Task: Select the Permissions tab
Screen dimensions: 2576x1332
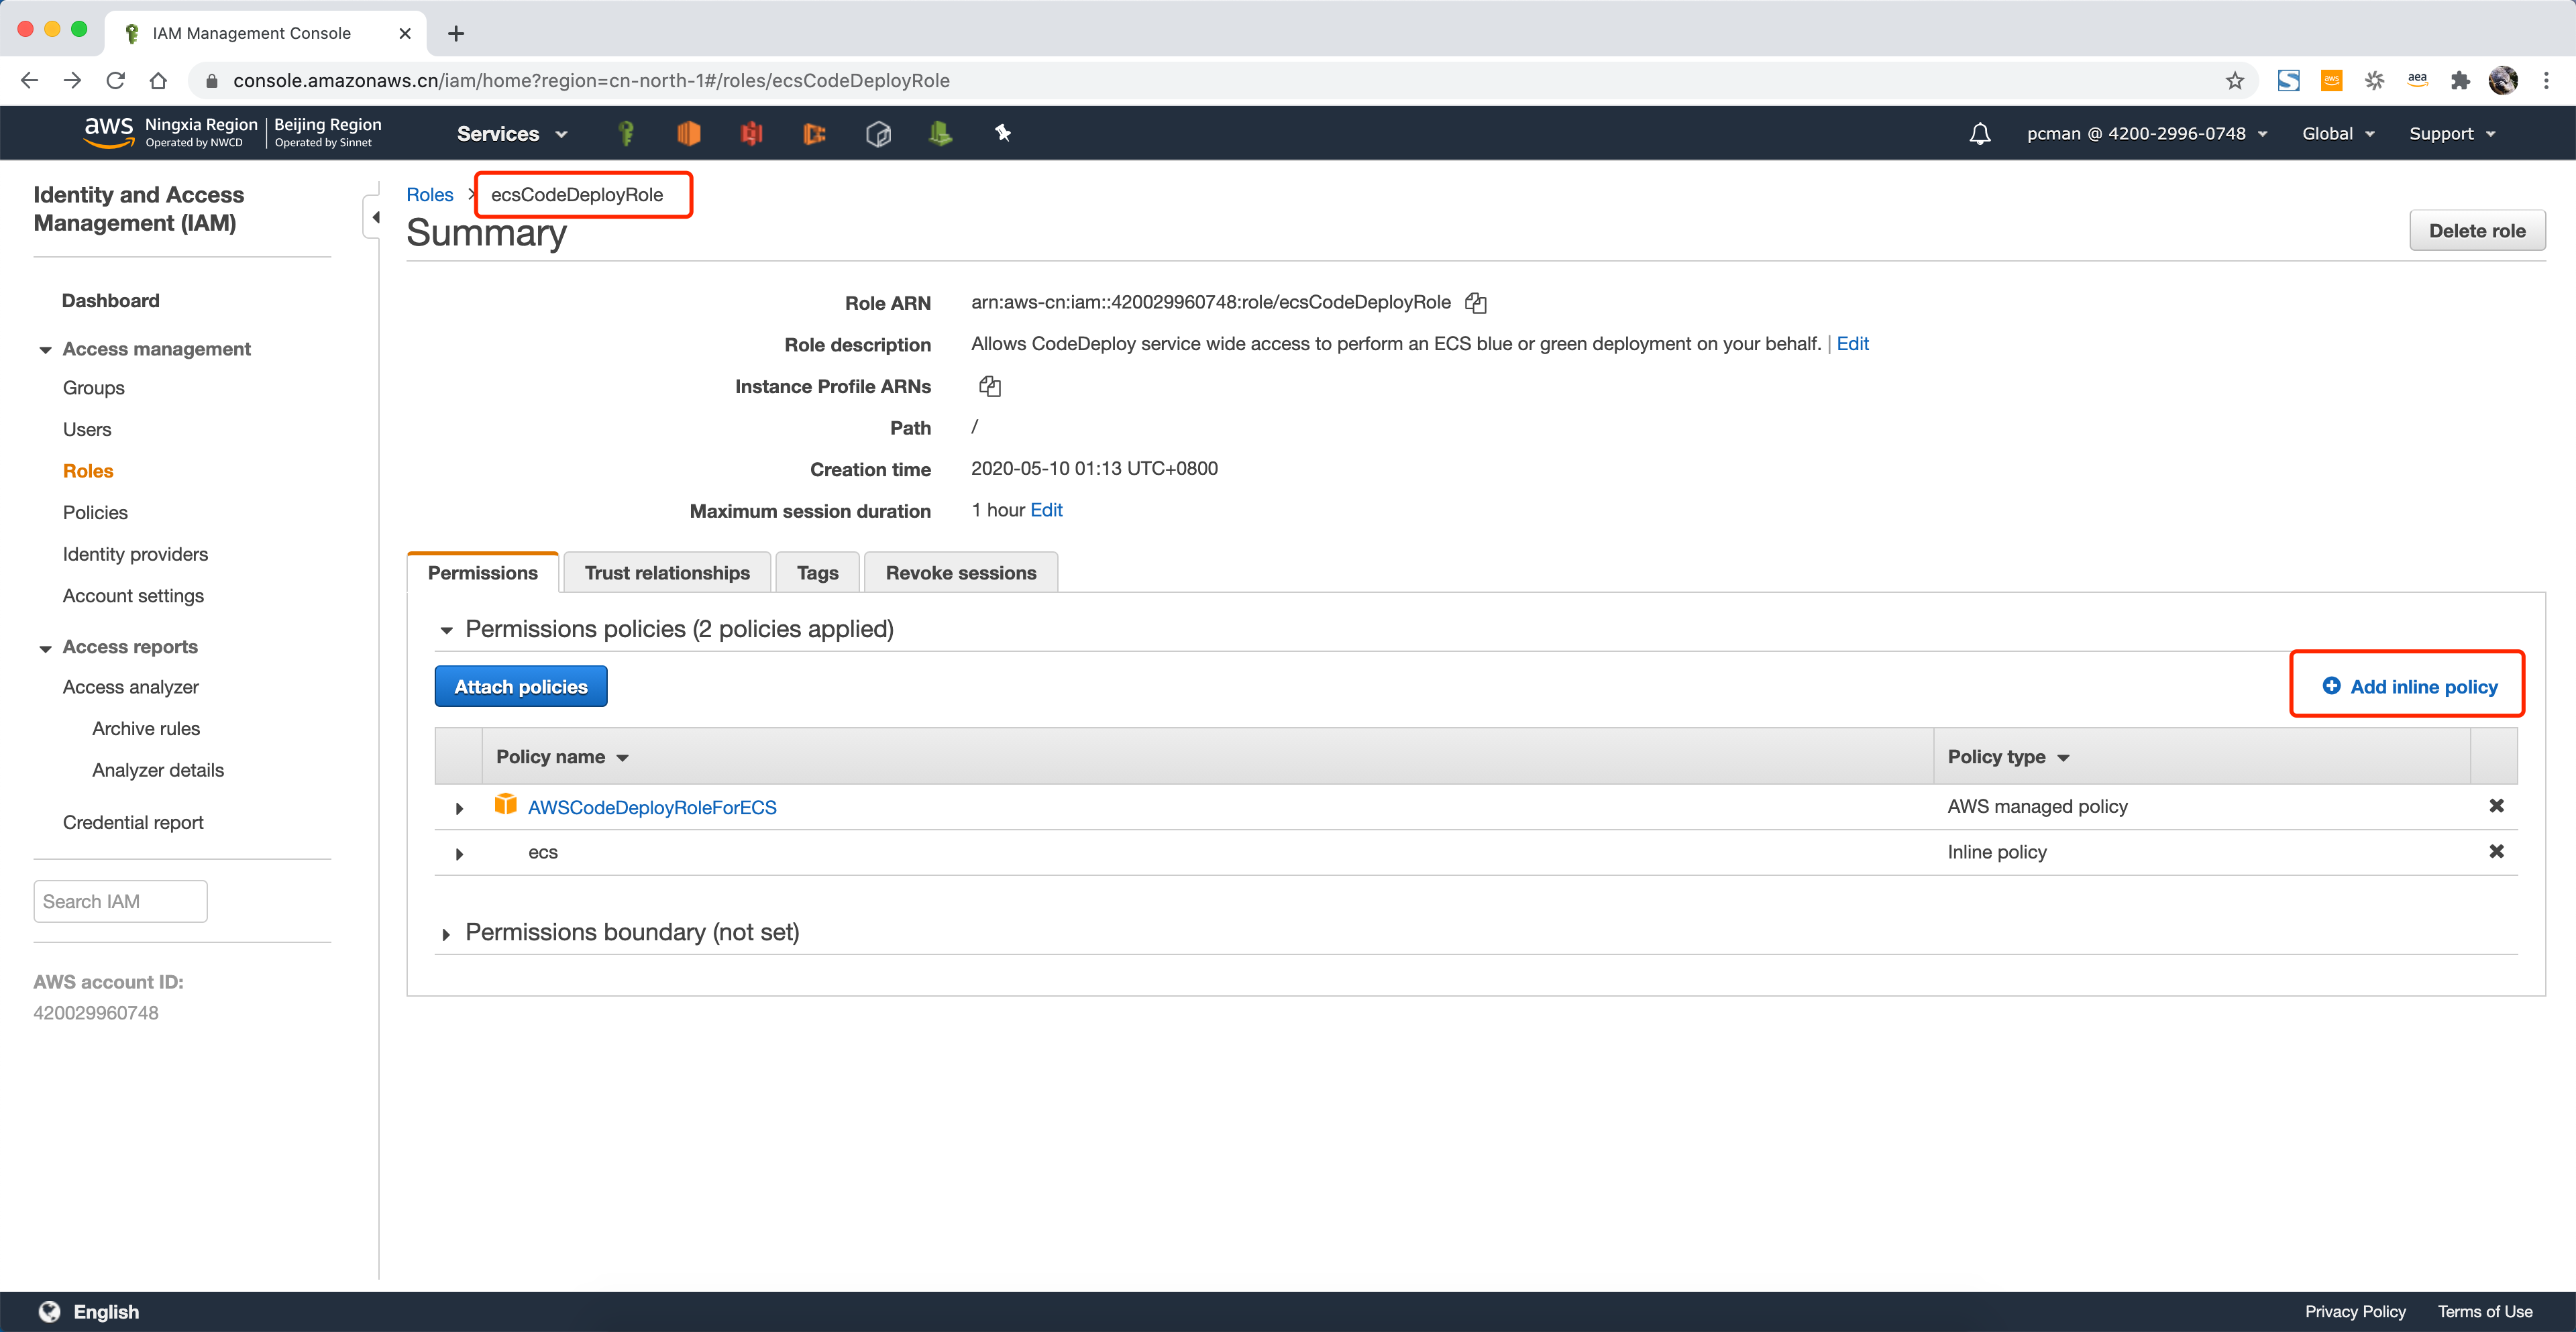Action: [482, 573]
